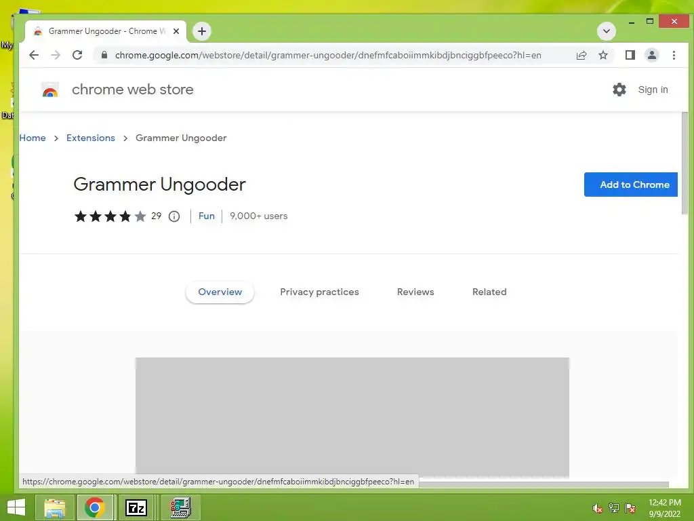Click the Action Center flag icon
694x521 pixels.
(x=630, y=508)
